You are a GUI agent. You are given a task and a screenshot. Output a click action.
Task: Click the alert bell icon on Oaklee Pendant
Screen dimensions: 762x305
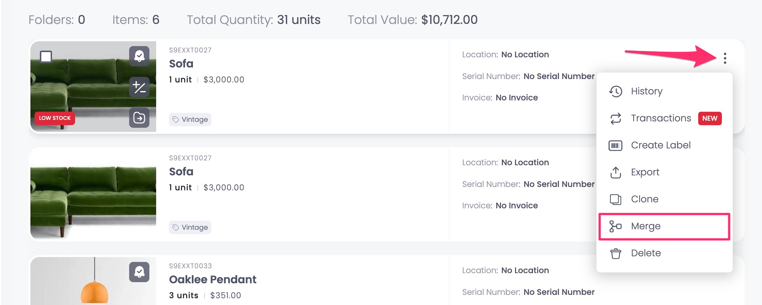tap(139, 272)
